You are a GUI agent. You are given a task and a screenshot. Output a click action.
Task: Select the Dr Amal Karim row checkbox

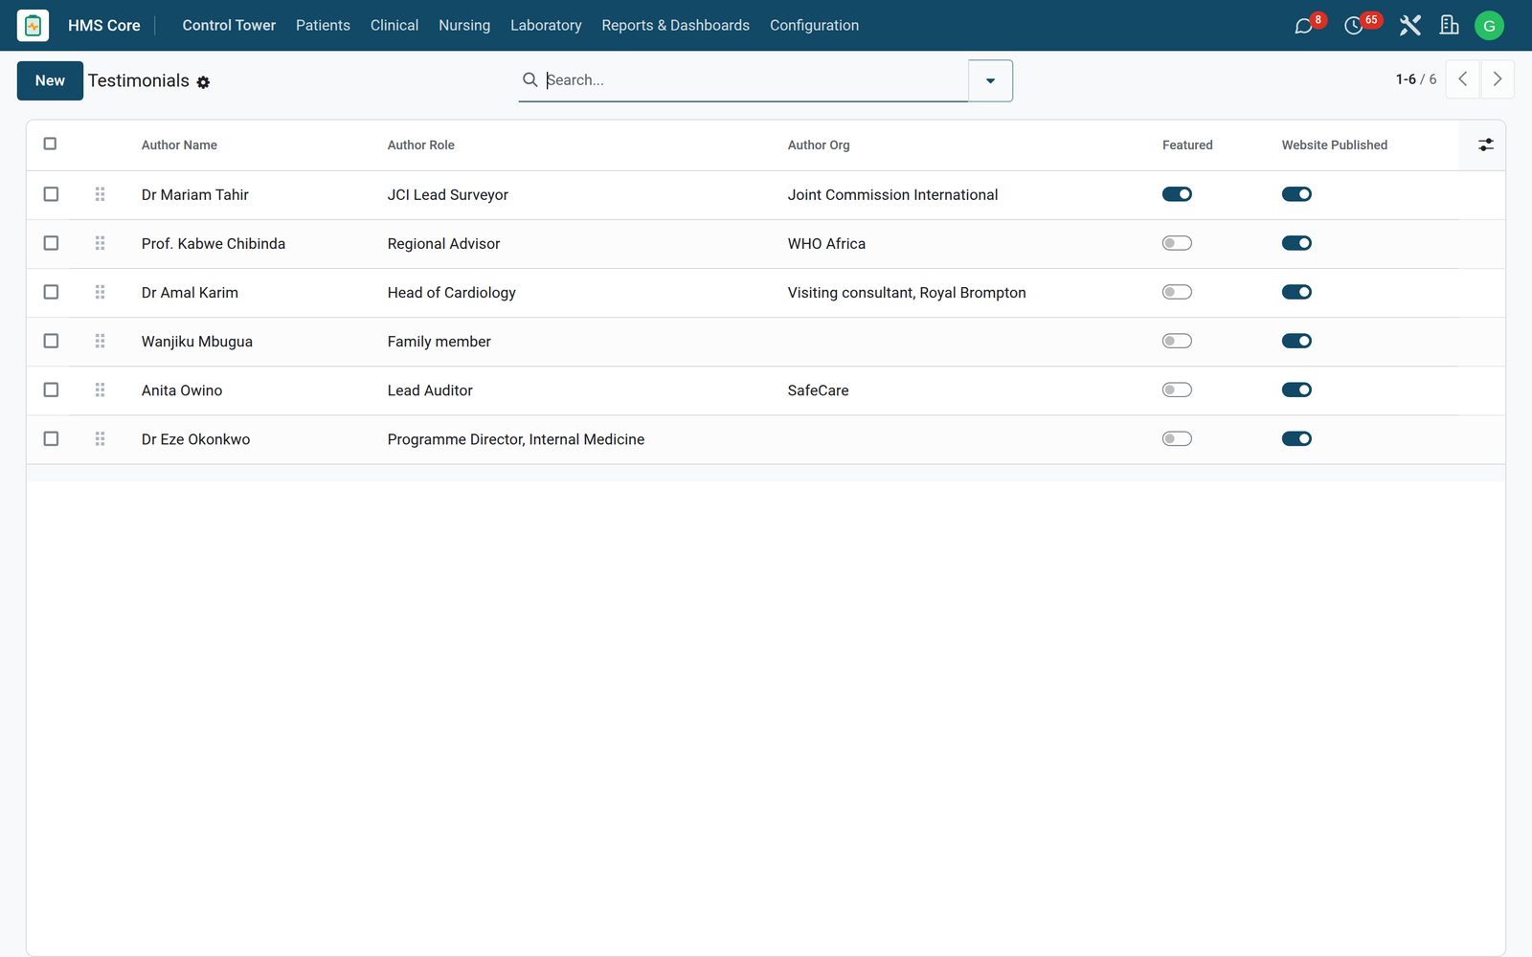pyautogui.click(x=51, y=292)
